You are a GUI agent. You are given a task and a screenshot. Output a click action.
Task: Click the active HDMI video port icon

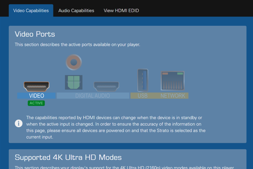[x=36, y=86]
